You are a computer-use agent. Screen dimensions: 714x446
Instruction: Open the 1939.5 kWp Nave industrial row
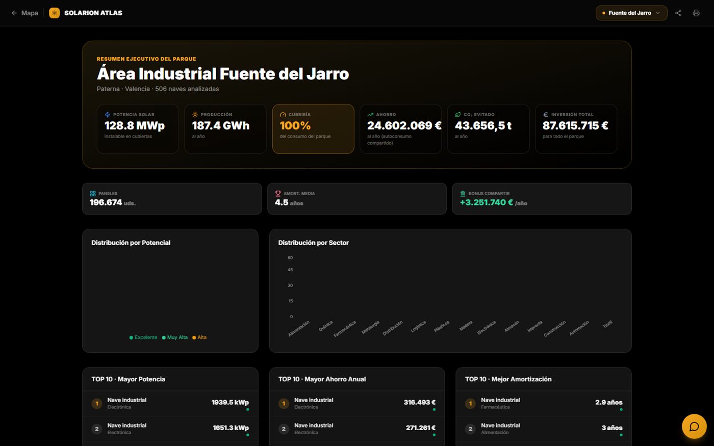pos(170,404)
